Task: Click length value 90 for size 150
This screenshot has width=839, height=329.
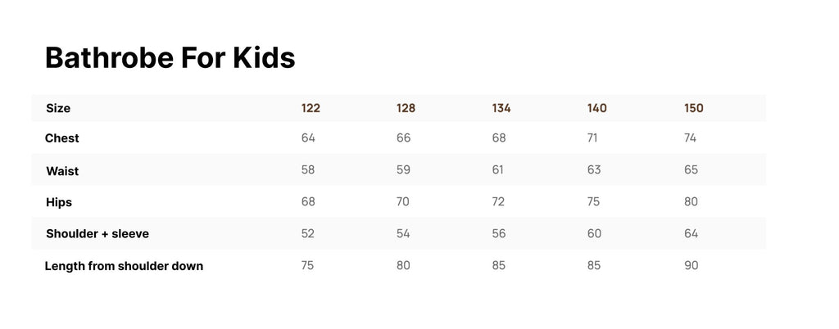Action: (x=691, y=265)
